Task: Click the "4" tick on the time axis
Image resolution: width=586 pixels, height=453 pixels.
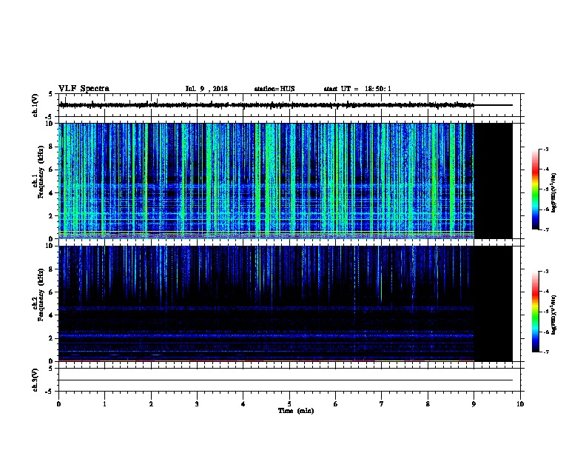Action: pos(243,403)
